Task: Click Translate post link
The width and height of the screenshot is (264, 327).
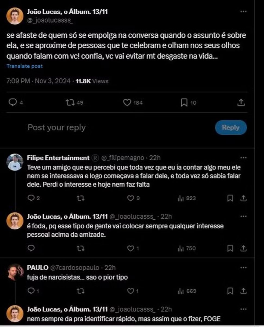Action: [x=25, y=66]
